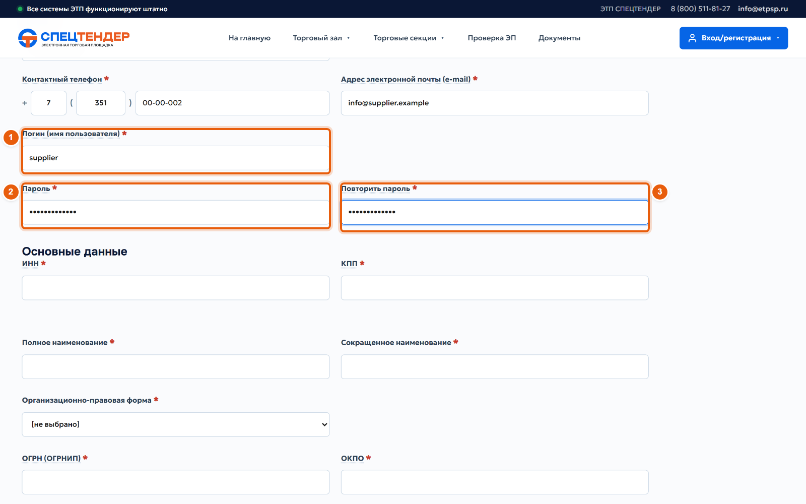Open Организационно-правовая форма select box

pyautogui.click(x=176, y=424)
